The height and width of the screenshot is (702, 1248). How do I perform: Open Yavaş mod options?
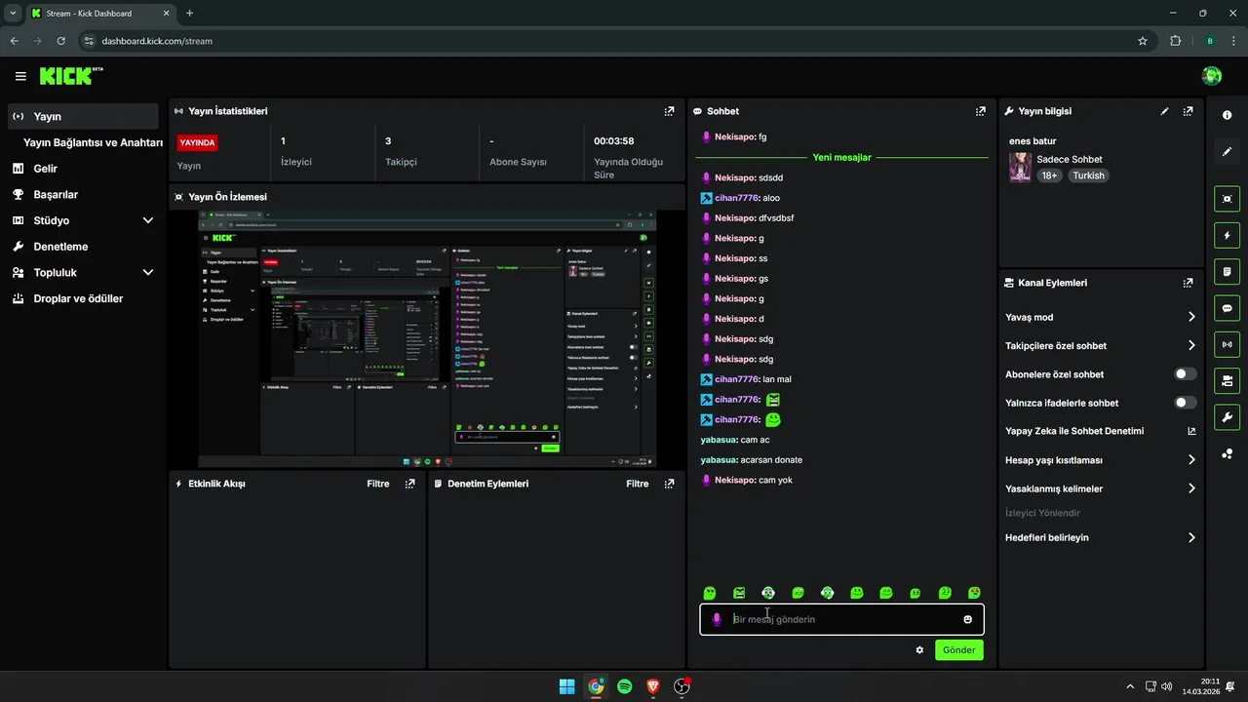(1101, 317)
